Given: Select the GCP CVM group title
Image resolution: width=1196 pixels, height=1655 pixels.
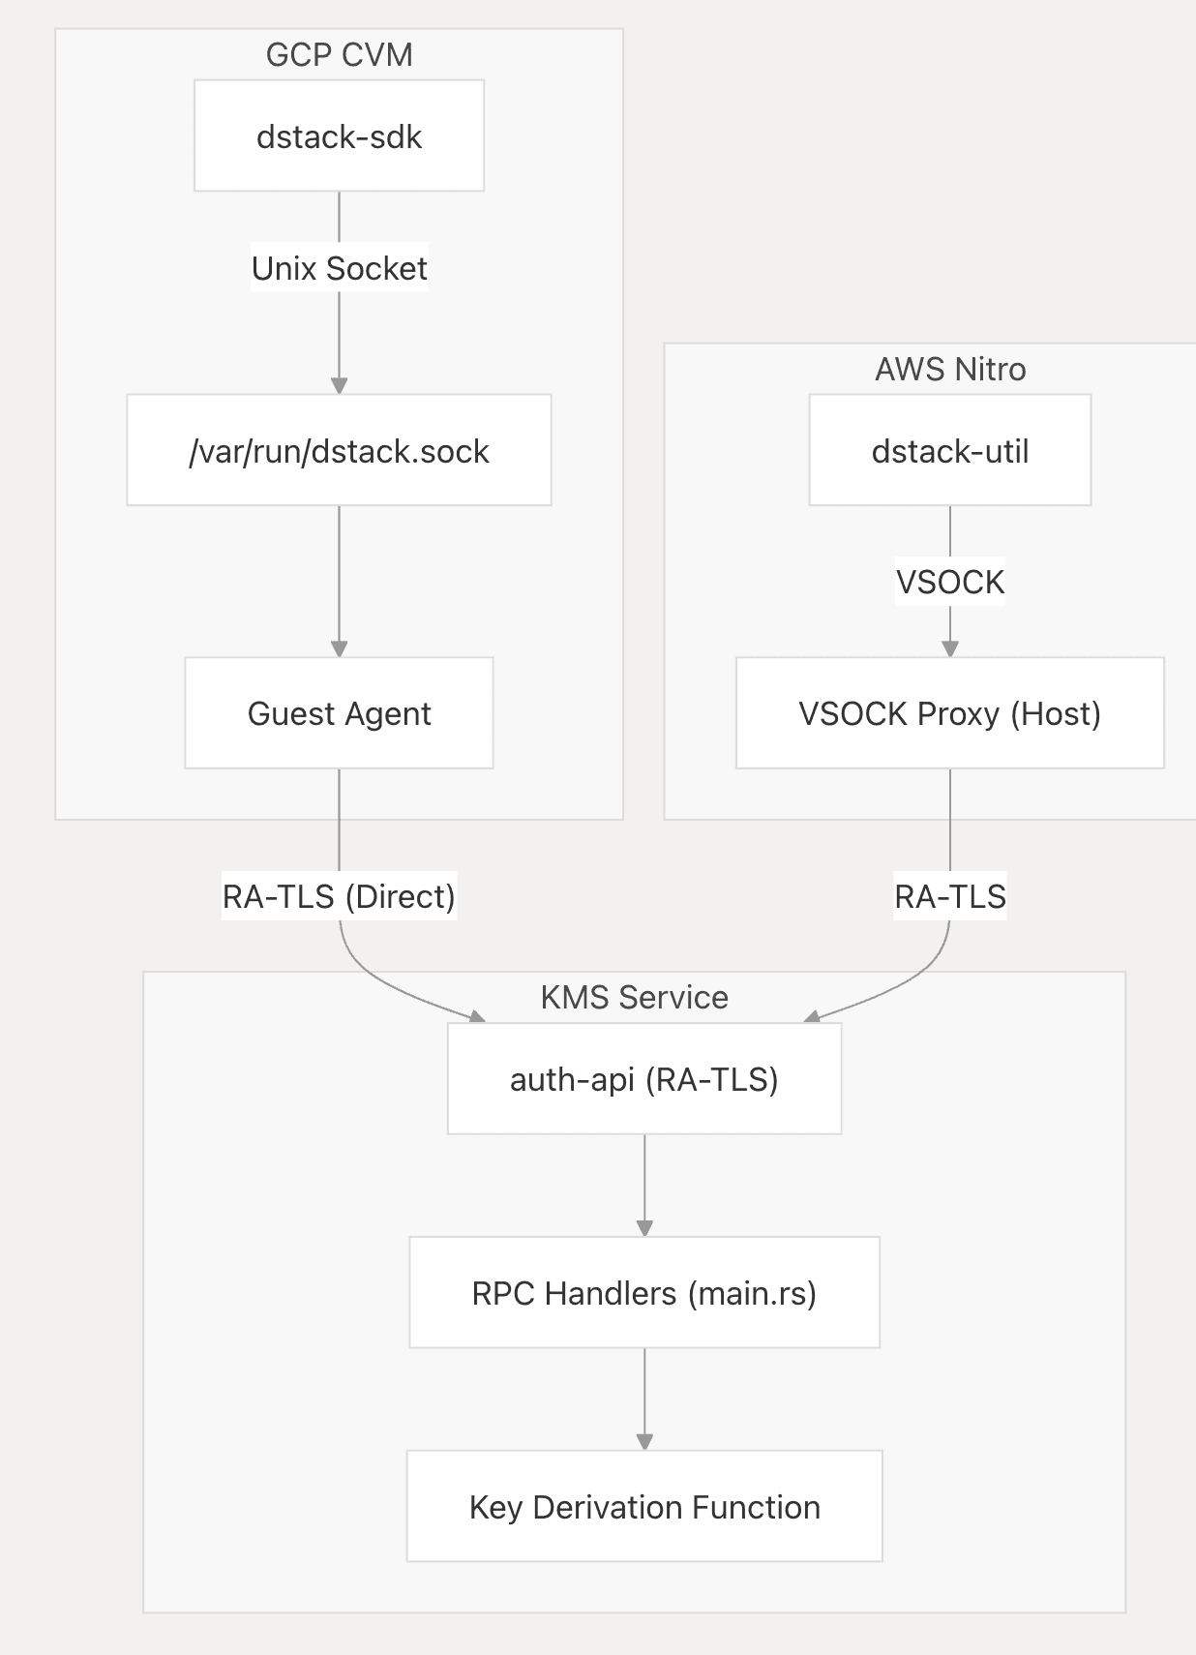Looking at the screenshot, I should [x=339, y=55].
